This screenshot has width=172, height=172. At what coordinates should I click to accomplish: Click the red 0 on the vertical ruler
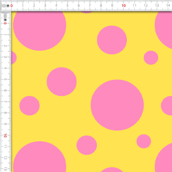coord(5,23)
